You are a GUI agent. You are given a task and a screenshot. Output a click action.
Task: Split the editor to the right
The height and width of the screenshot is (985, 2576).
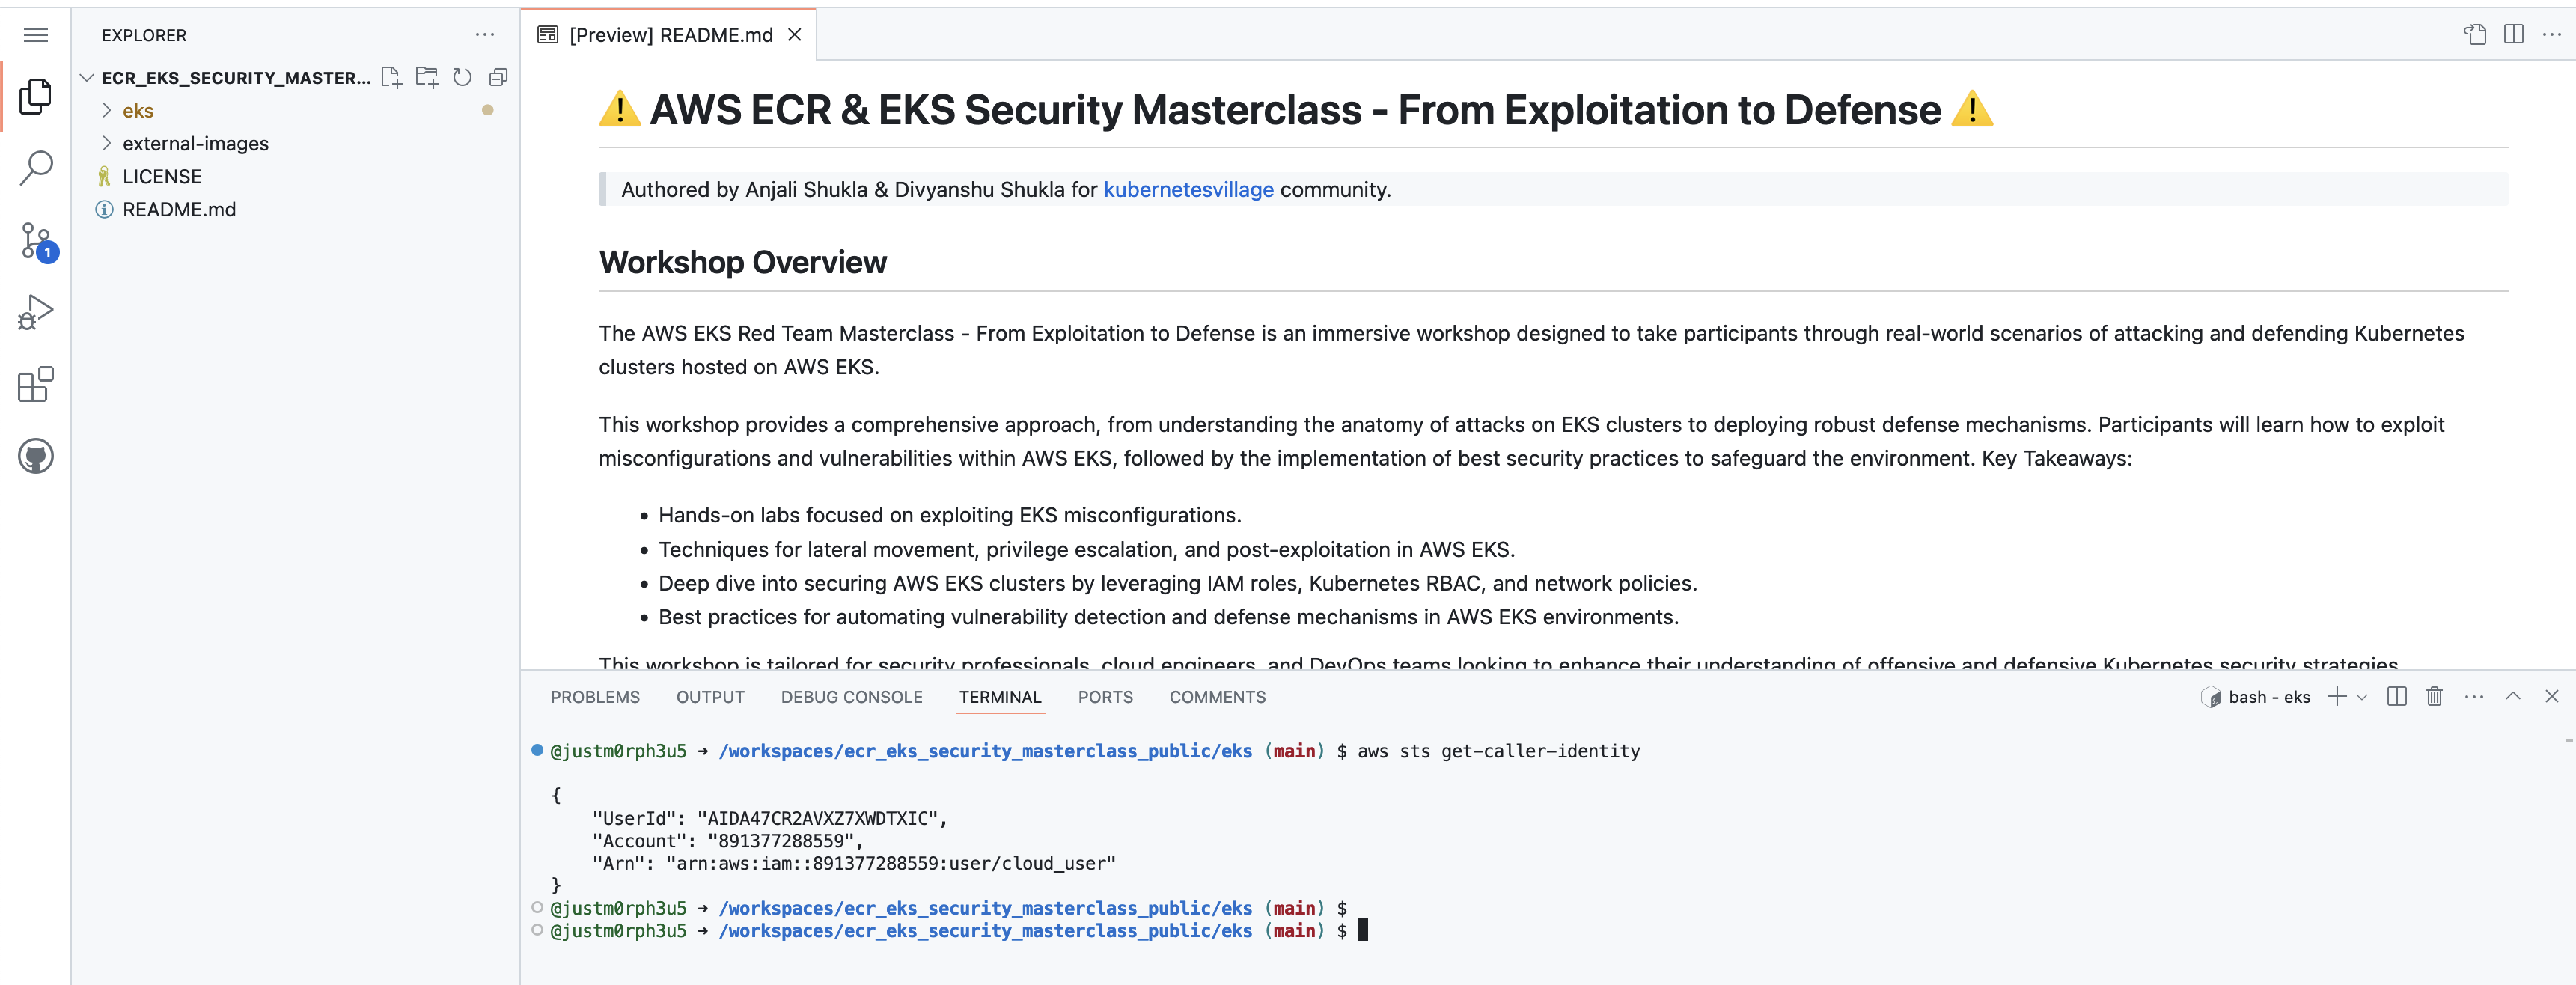pos(2513,35)
